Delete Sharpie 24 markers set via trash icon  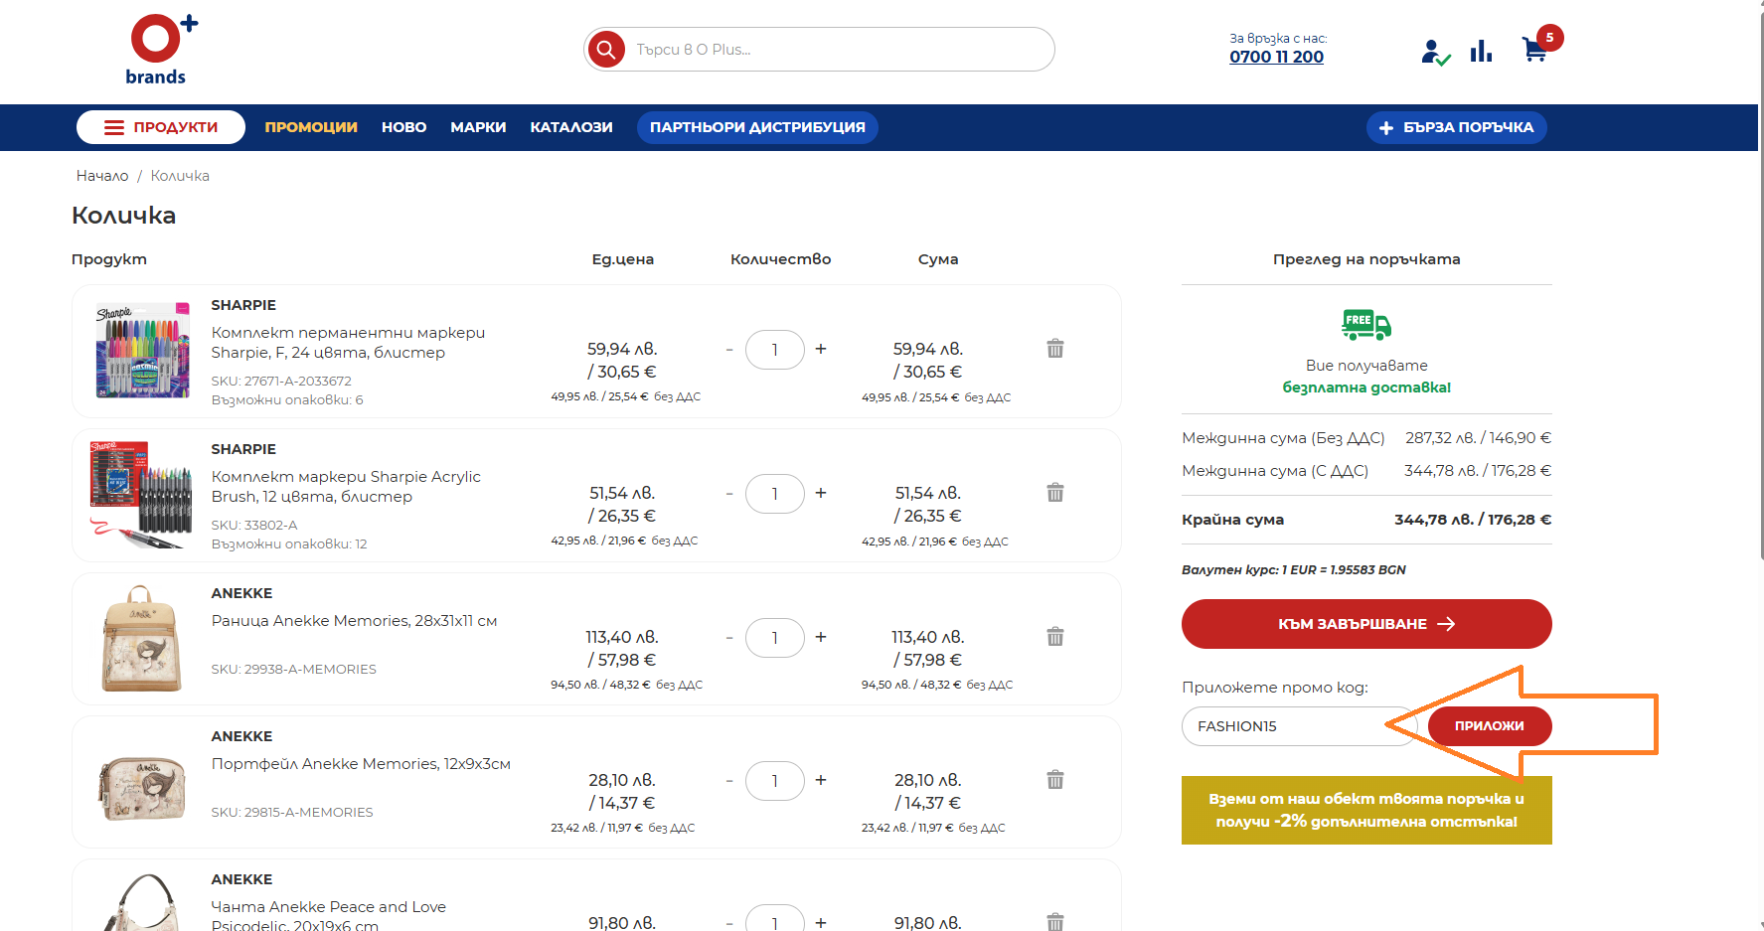[x=1055, y=349]
